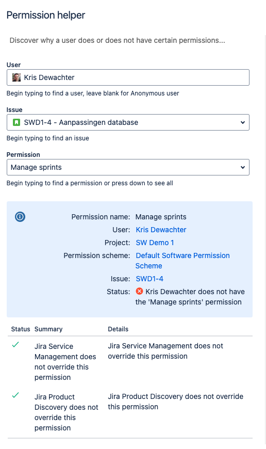Click the 'Details' column header
266x449 pixels.
(118, 329)
